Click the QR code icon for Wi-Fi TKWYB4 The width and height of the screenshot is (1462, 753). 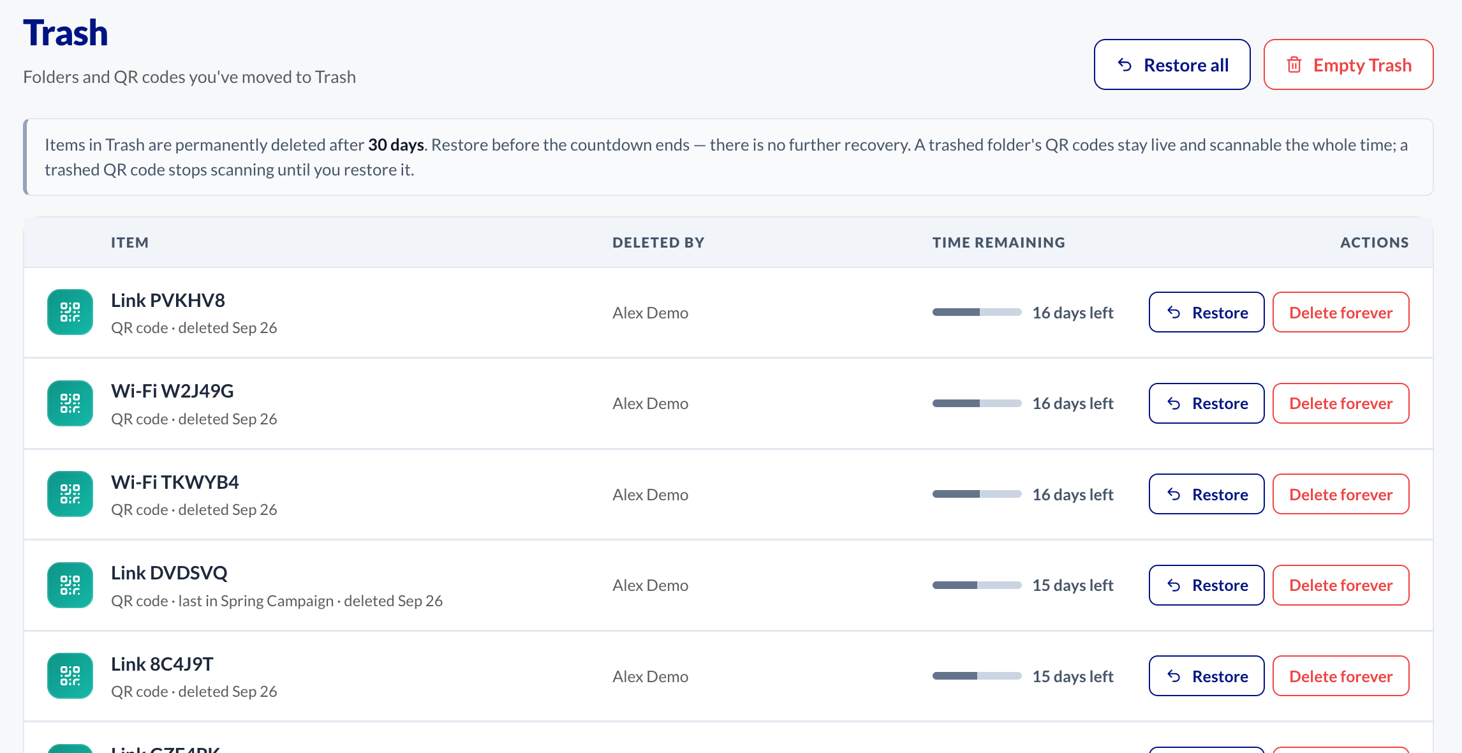(x=70, y=494)
